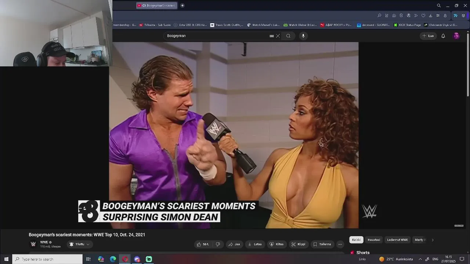Select the Haustasi filter chip
The image size is (470, 264).
point(374,240)
